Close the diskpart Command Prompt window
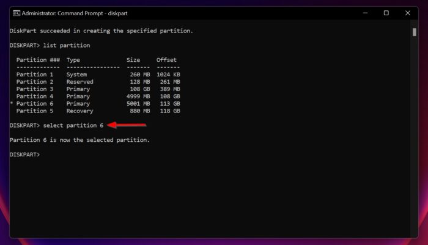Screen dimensions: 428x245 408,13
